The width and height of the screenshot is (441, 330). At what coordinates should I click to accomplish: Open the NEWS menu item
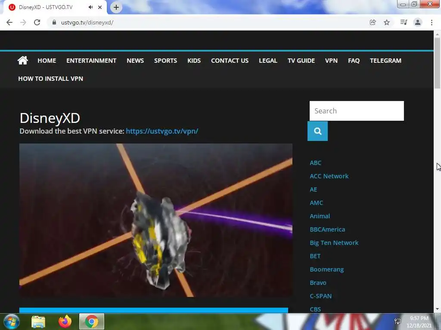pos(135,61)
